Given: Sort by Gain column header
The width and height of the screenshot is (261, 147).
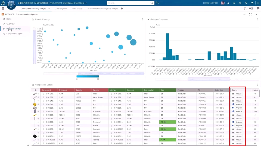Looking at the screenshot, I should (168, 90).
